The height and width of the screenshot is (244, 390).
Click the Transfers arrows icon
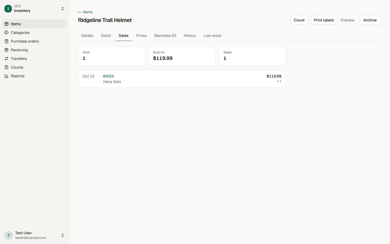click(x=6, y=59)
